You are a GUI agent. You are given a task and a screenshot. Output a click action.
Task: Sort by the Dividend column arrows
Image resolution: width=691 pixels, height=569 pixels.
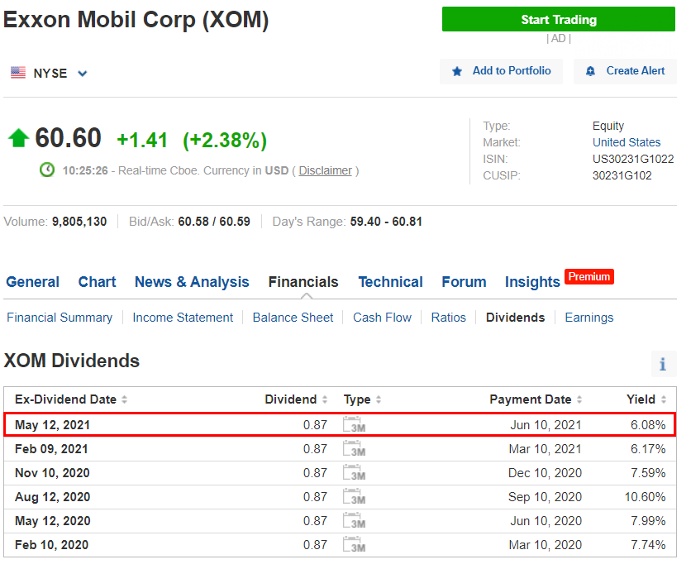[x=324, y=399]
